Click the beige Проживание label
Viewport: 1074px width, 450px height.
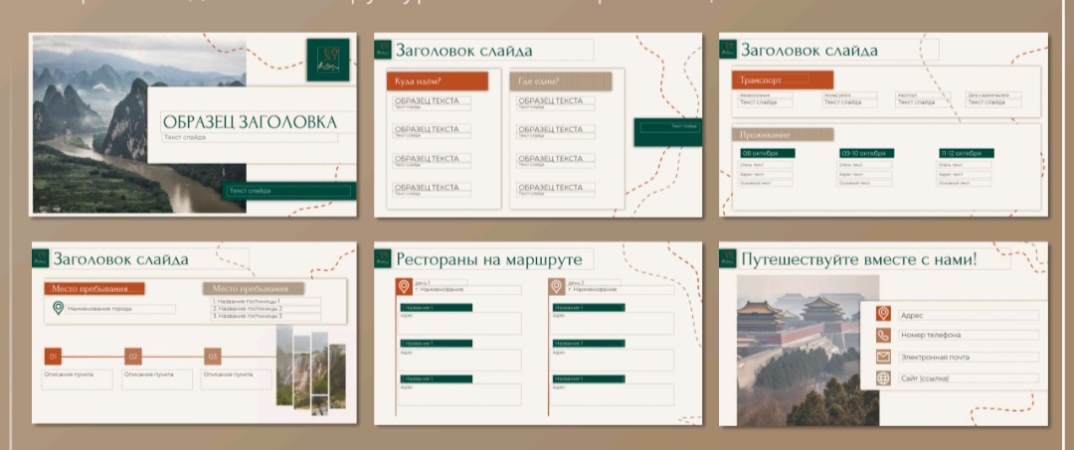[783, 135]
